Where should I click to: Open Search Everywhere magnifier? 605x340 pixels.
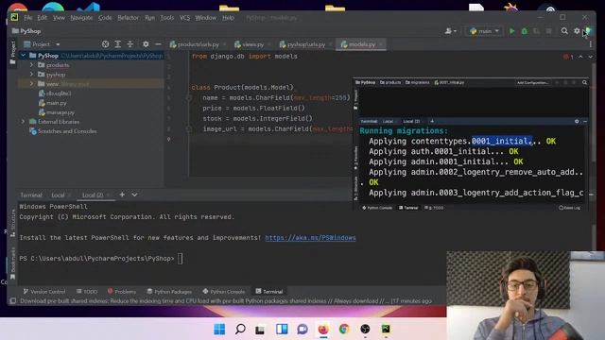564,31
